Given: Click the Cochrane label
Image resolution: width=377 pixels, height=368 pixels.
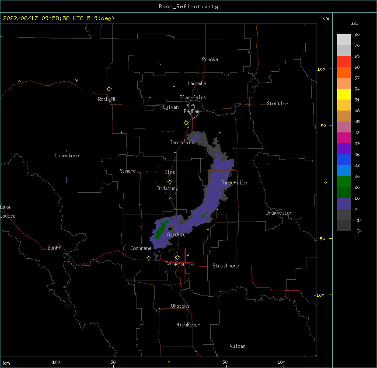Looking at the screenshot, I should tap(141, 248).
